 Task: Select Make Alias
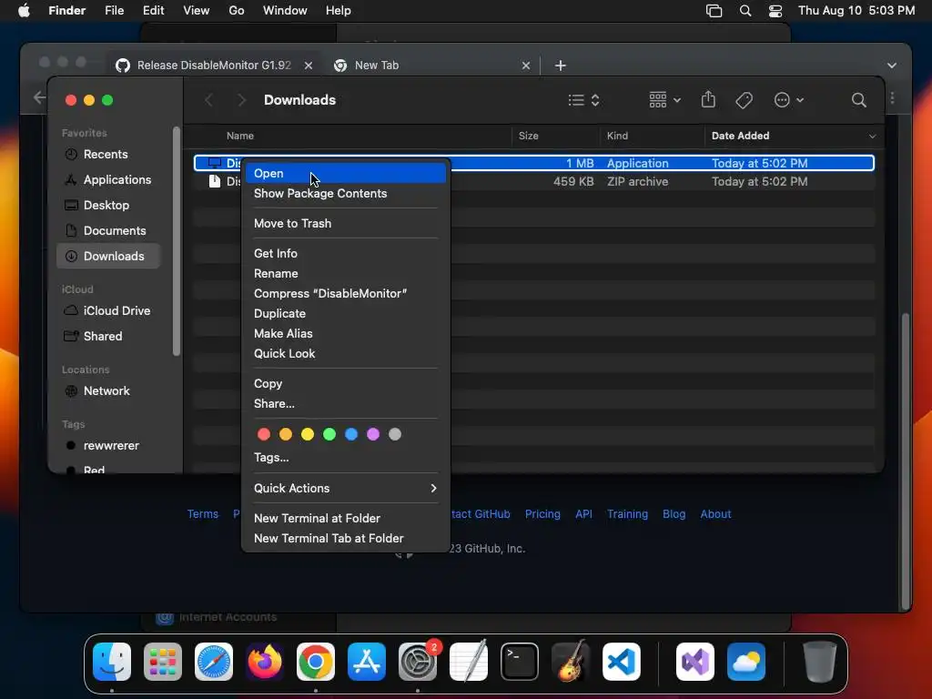click(345, 333)
